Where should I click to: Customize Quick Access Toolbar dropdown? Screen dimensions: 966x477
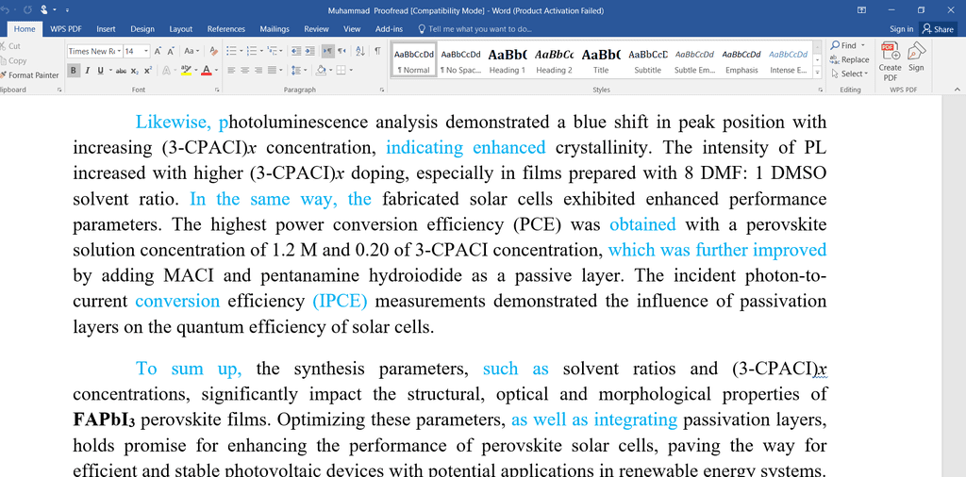coord(67,10)
